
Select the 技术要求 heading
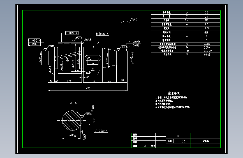click(174, 93)
